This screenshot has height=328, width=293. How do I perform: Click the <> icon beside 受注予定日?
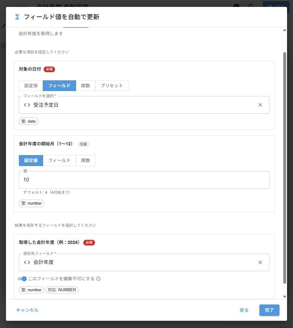(27, 105)
